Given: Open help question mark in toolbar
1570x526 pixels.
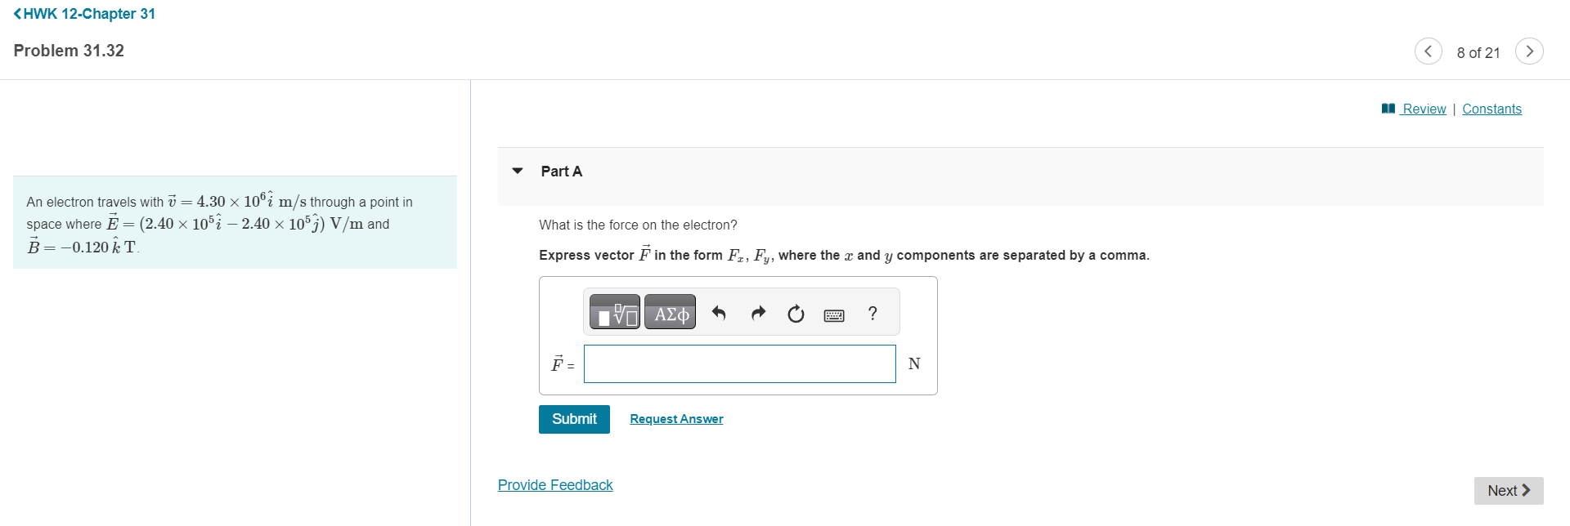Looking at the screenshot, I should [872, 313].
